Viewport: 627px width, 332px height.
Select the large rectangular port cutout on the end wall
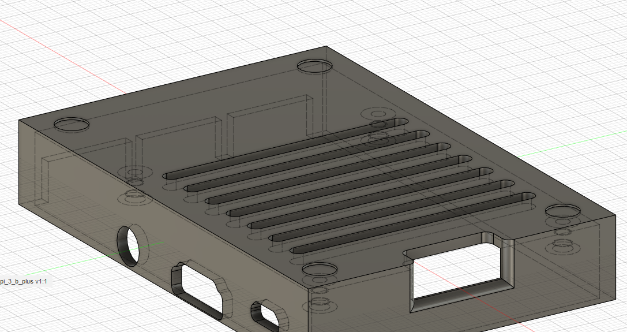(459, 271)
